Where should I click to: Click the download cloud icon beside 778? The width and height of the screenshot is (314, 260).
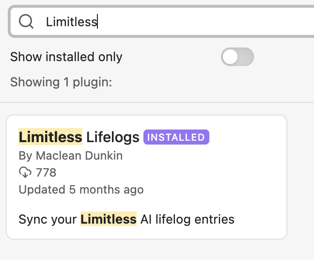[25, 172]
